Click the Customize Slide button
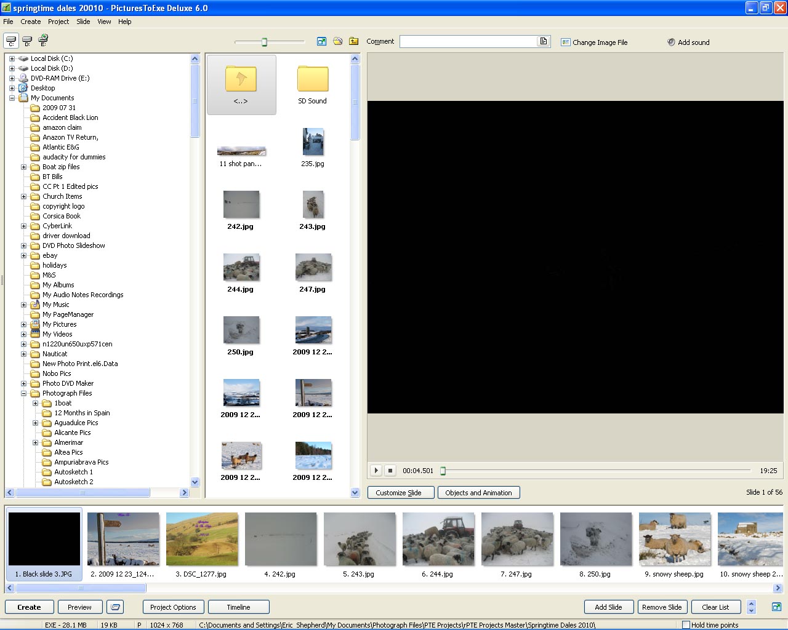788x630 pixels. point(398,493)
